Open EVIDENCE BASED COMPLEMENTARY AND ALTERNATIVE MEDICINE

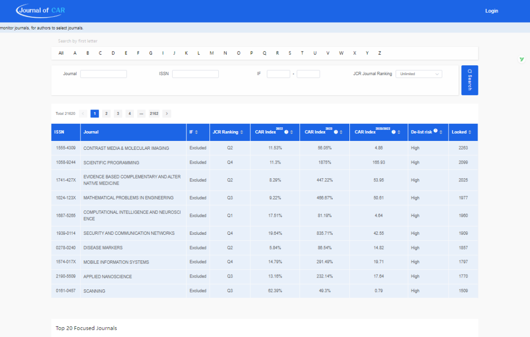(132, 180)
